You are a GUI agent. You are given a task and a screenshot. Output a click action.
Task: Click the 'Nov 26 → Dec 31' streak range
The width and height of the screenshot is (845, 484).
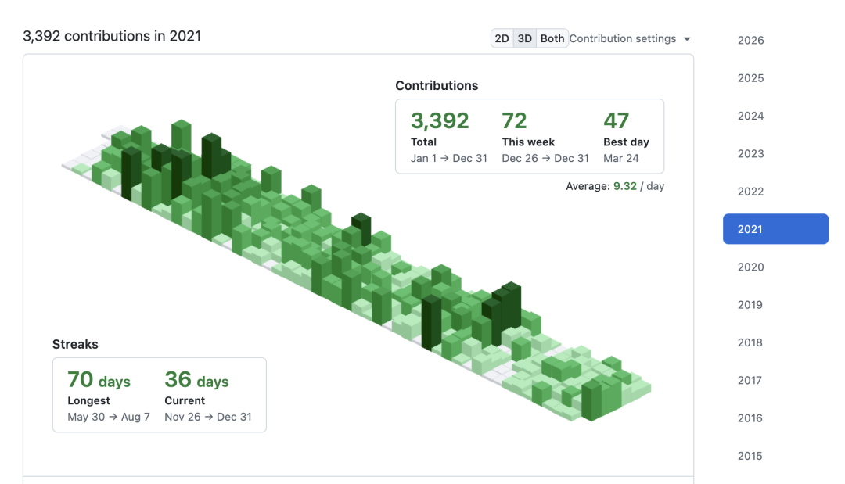point(208,417)
